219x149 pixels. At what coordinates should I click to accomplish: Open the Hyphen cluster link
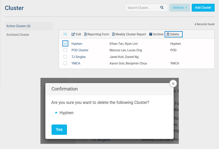(x=77, y=44)
